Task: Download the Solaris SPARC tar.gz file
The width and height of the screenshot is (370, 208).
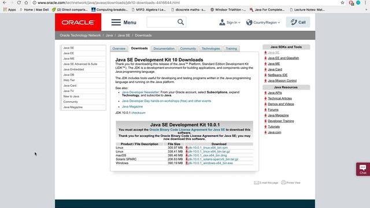Action: pos(213,159)
